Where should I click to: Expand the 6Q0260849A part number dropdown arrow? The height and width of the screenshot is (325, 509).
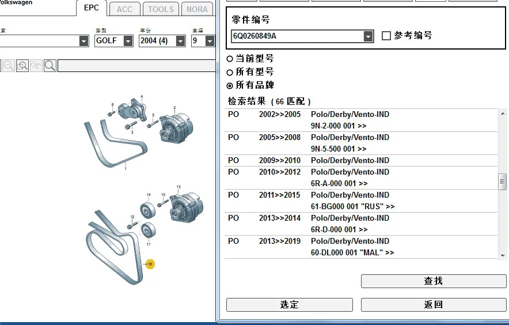click(x=368, y=36)
